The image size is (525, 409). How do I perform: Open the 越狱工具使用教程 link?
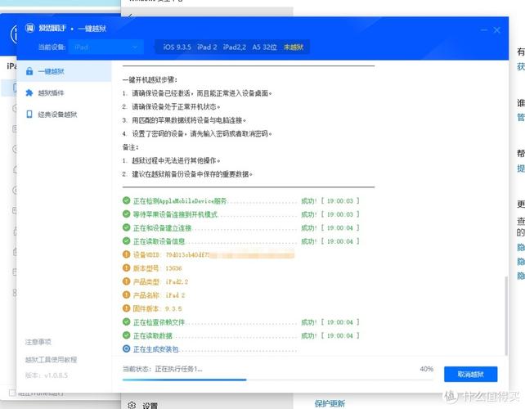coord(51,360)
